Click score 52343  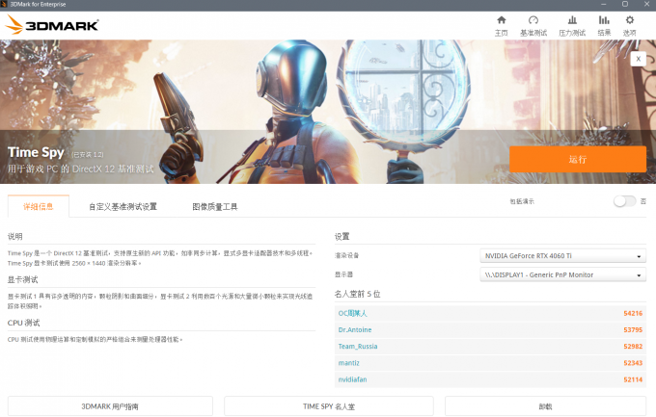[x=633, y=363]
